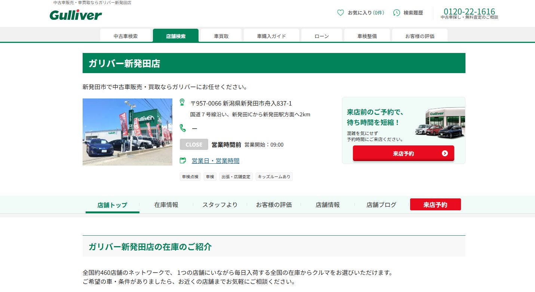Click the heart icon next to お気に入り count

pyautogui.click(x=340, y=12)
